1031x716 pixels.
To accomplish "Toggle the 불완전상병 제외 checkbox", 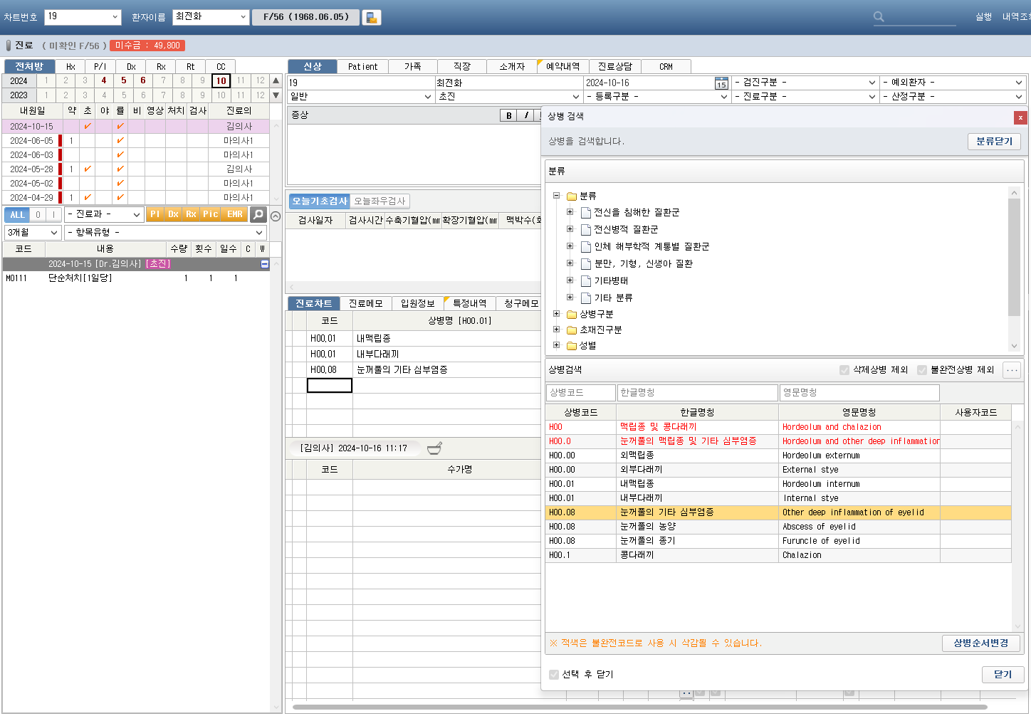I will click(x=922, y=370).
